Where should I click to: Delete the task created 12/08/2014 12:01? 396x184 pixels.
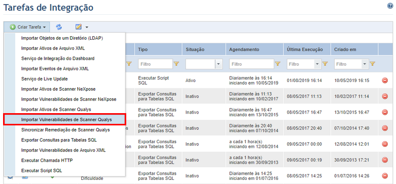tap(385, 144)
